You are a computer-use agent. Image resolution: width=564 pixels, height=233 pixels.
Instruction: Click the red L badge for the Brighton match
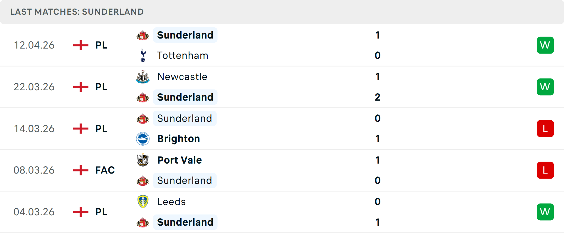click(545, 129)
